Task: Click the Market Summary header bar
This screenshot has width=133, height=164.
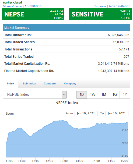Action: (x=66, y=28)
